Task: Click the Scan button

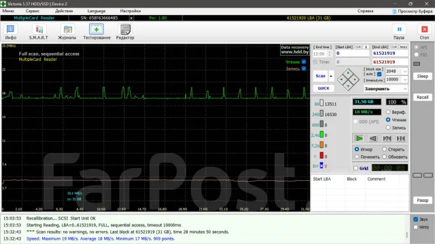Action: point(320,76)
